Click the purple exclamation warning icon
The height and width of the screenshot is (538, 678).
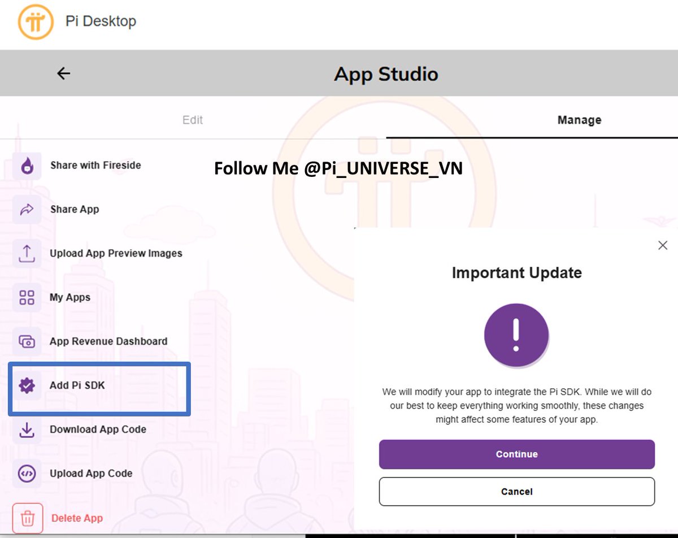pos(516,335)
